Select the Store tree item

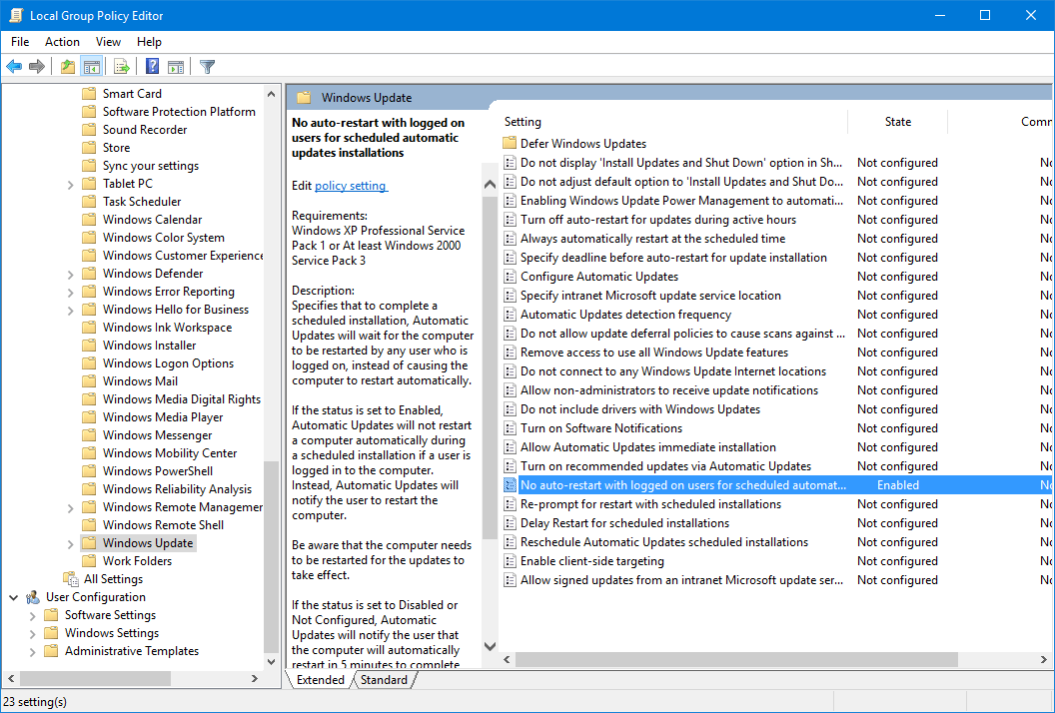117,148
